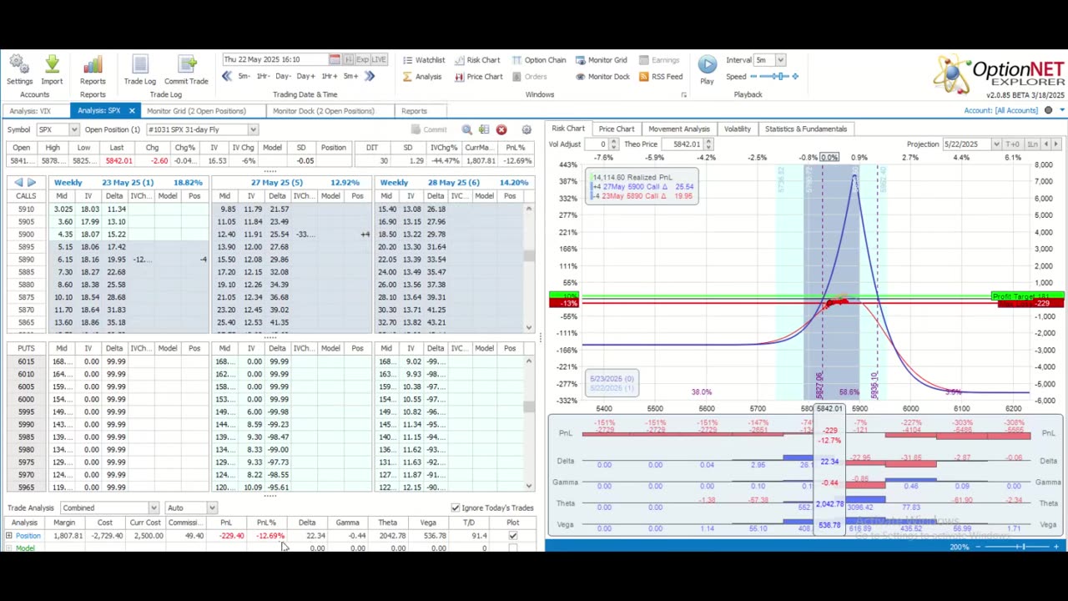Toggle the T+0 projection button
Viewport: 1068px width, 601px height.
pos(1012,144)
